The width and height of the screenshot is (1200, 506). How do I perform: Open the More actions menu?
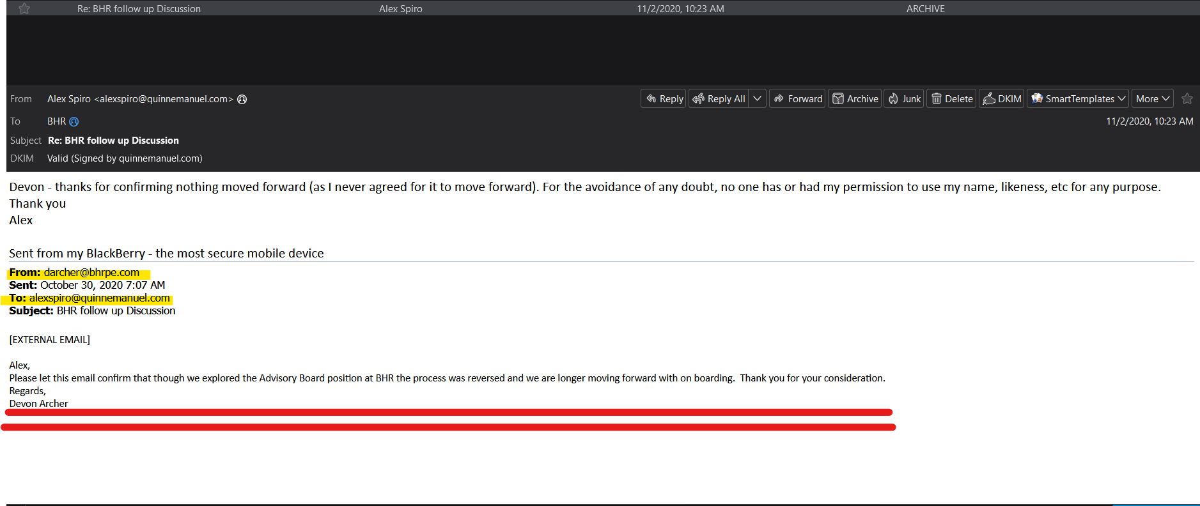coord(1152,99)
